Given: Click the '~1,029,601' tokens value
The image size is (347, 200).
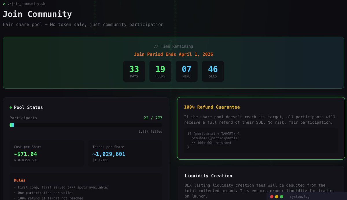Looking at the screenshot, I should (109, 154).
